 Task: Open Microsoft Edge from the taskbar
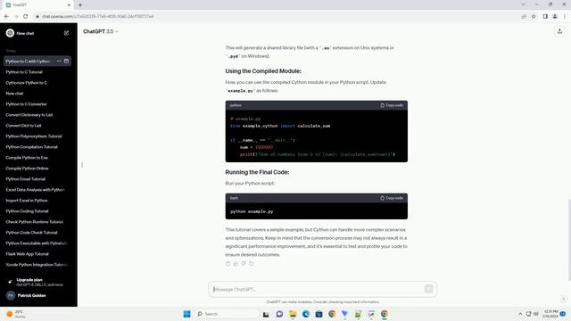tap(305, 314)
